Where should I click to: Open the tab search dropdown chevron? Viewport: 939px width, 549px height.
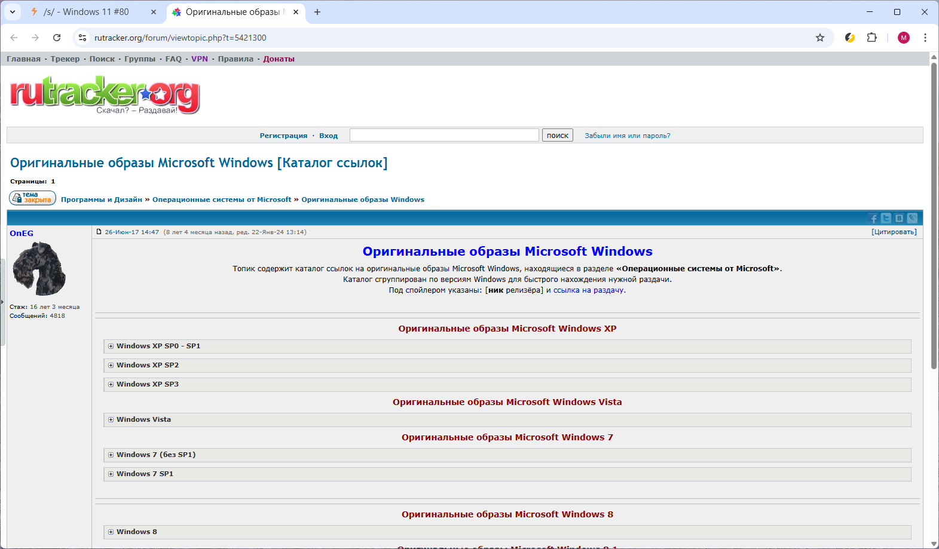pyautogui.click(x=12, y=12)
